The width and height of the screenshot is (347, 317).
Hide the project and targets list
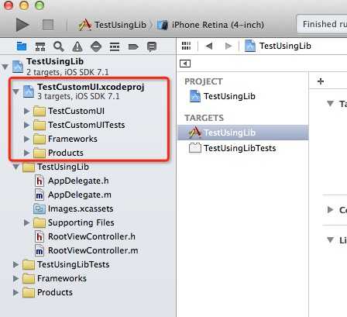point(185,64)
